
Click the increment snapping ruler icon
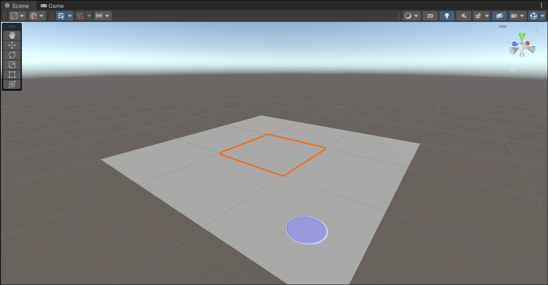click(99, 16)
